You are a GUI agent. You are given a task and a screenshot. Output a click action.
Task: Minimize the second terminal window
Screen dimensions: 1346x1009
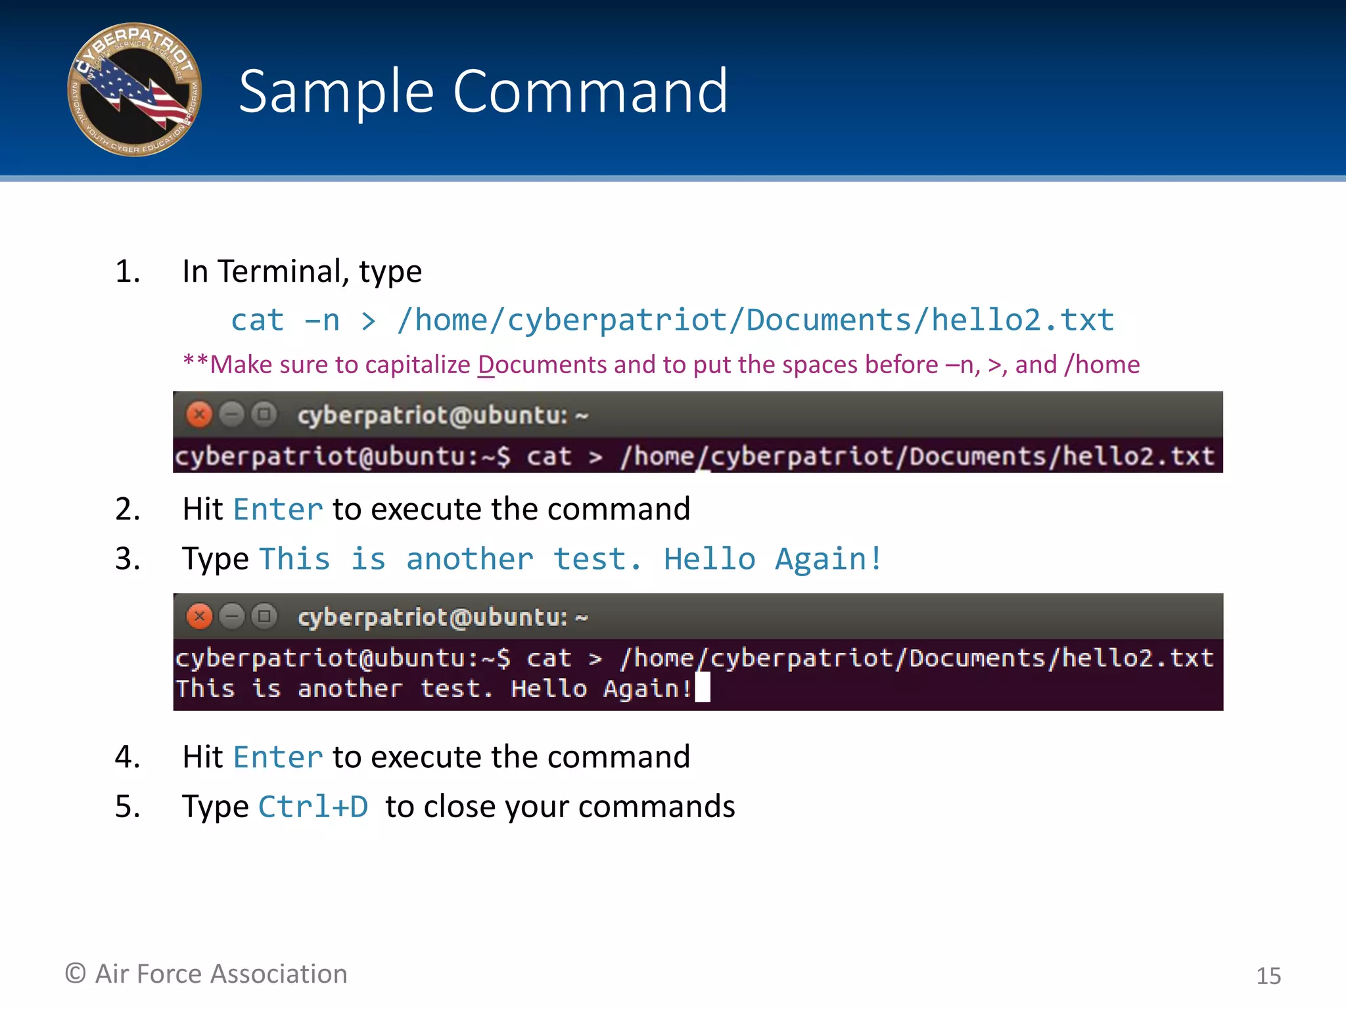231,616
